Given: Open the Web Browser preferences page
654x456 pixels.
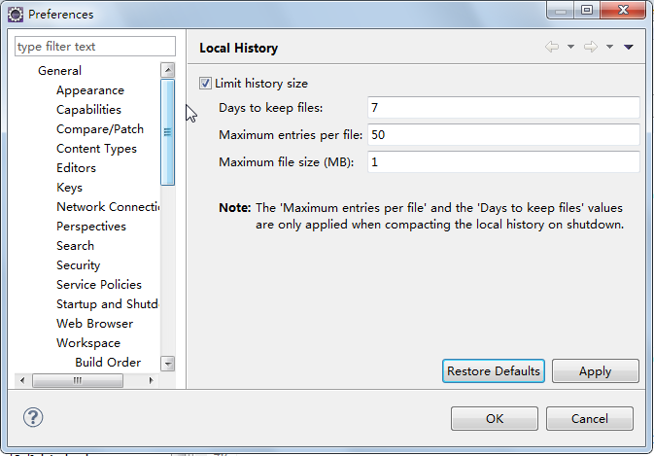Looking at the screenshot, I should click(94, 324).
